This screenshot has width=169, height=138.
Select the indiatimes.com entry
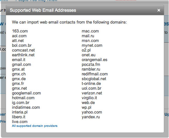point(26,107)
